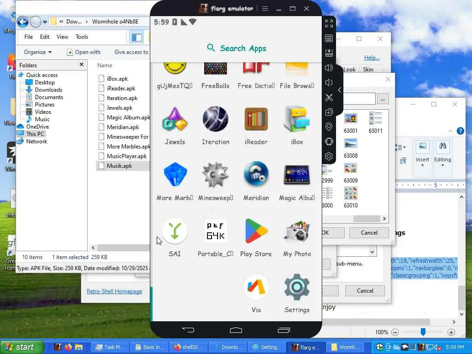This screenshot has width=472, height=354.
Task: Tap the Android home navigation button
Action: 236,330
